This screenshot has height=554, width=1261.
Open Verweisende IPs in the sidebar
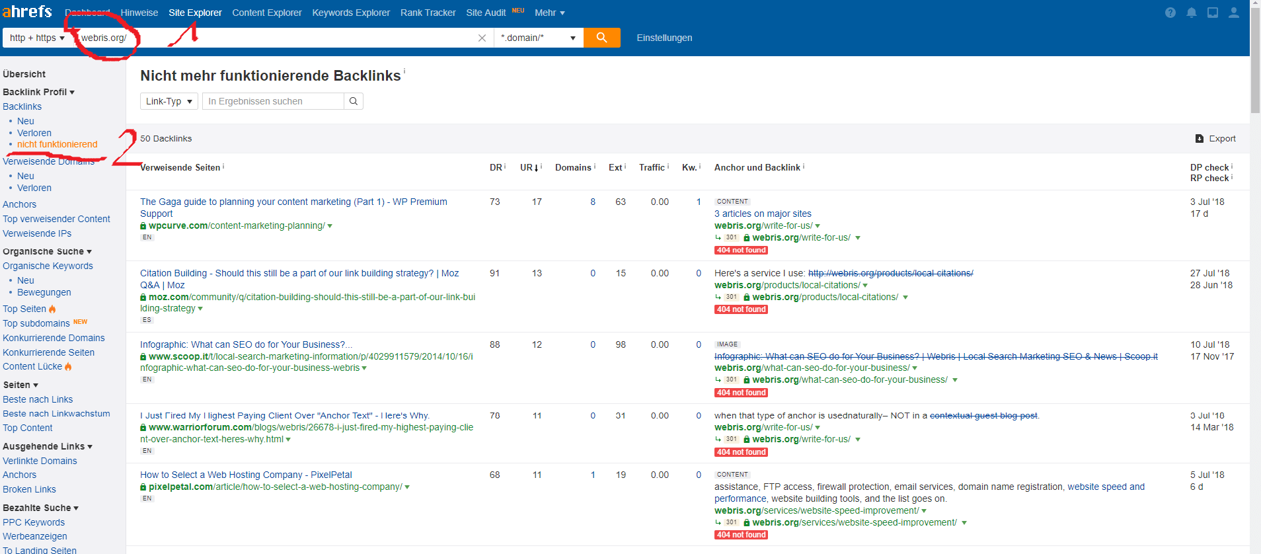pyautogui.click(x=37, y=233)
